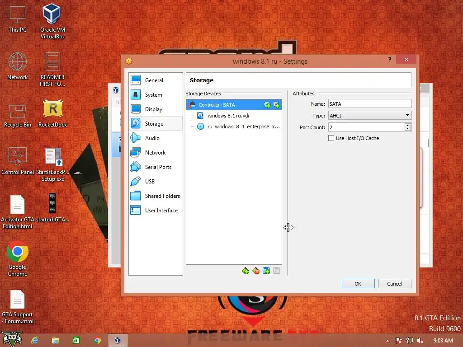Click the Remove selected storage controller icon

pos(256,271)
